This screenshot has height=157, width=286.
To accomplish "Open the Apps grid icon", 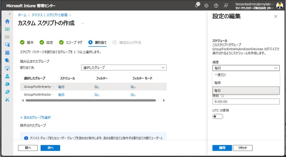I will click(x=7, y=53).
